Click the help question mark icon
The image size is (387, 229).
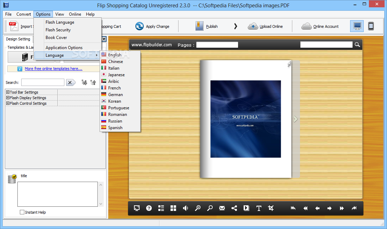[x=149, y=208]
